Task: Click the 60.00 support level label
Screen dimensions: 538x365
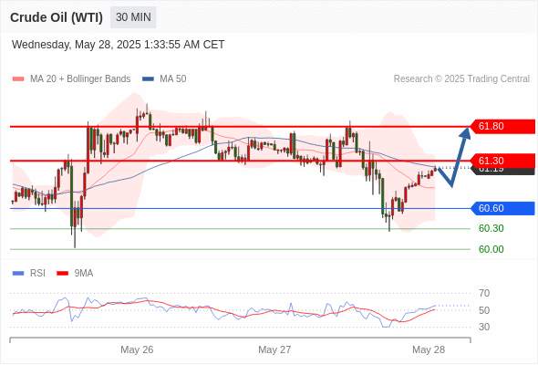Action: [x=491, y=249]
